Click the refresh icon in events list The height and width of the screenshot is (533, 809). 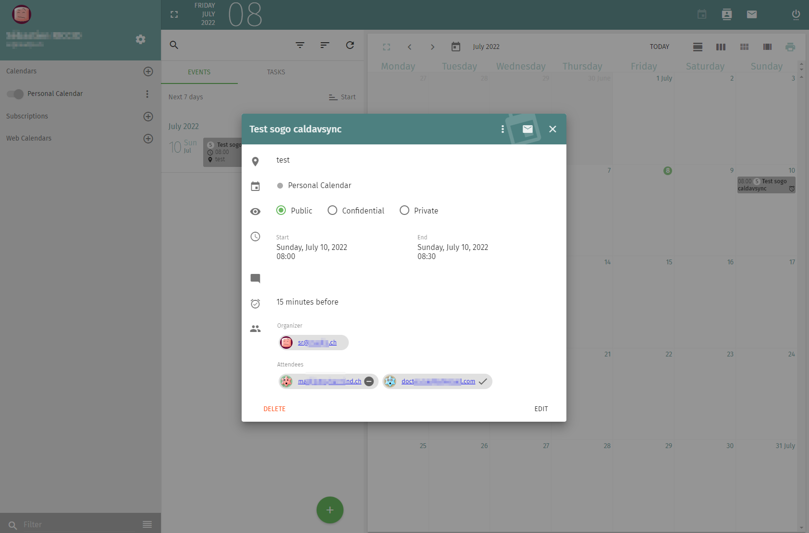pos(350,45)
